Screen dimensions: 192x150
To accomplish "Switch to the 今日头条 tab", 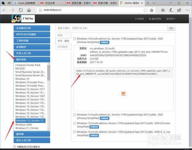I will pos(52,3).
